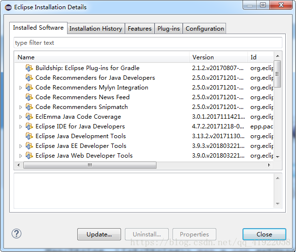Click the Properties button

click(194, 234)
